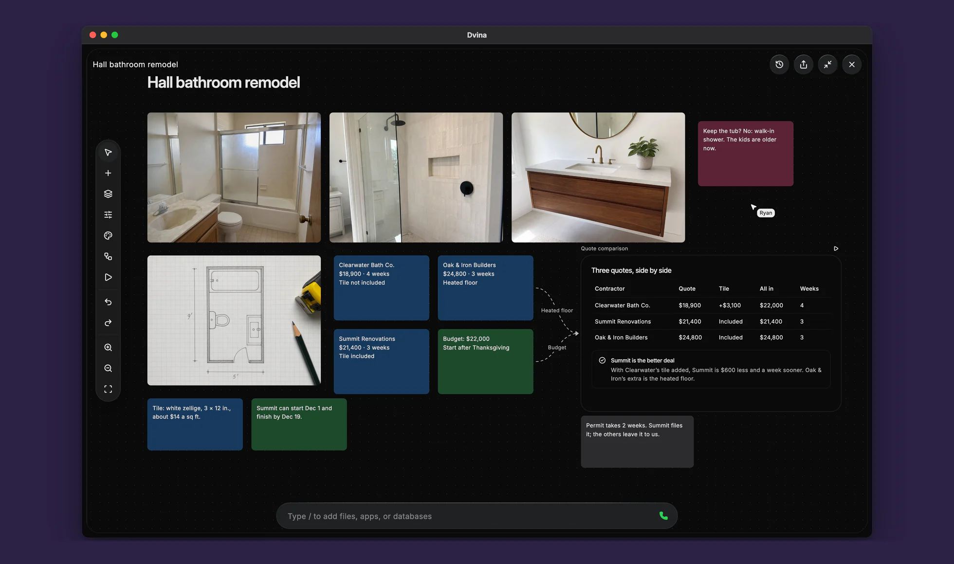The image size is (954, 564).
Task: Select the Budget: $22,000 green card
Action: 485,361
